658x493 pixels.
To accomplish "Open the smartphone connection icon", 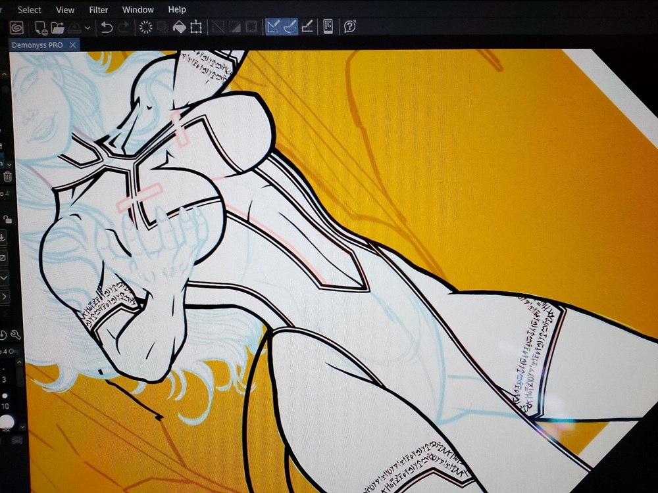I will tap(328, 27).
